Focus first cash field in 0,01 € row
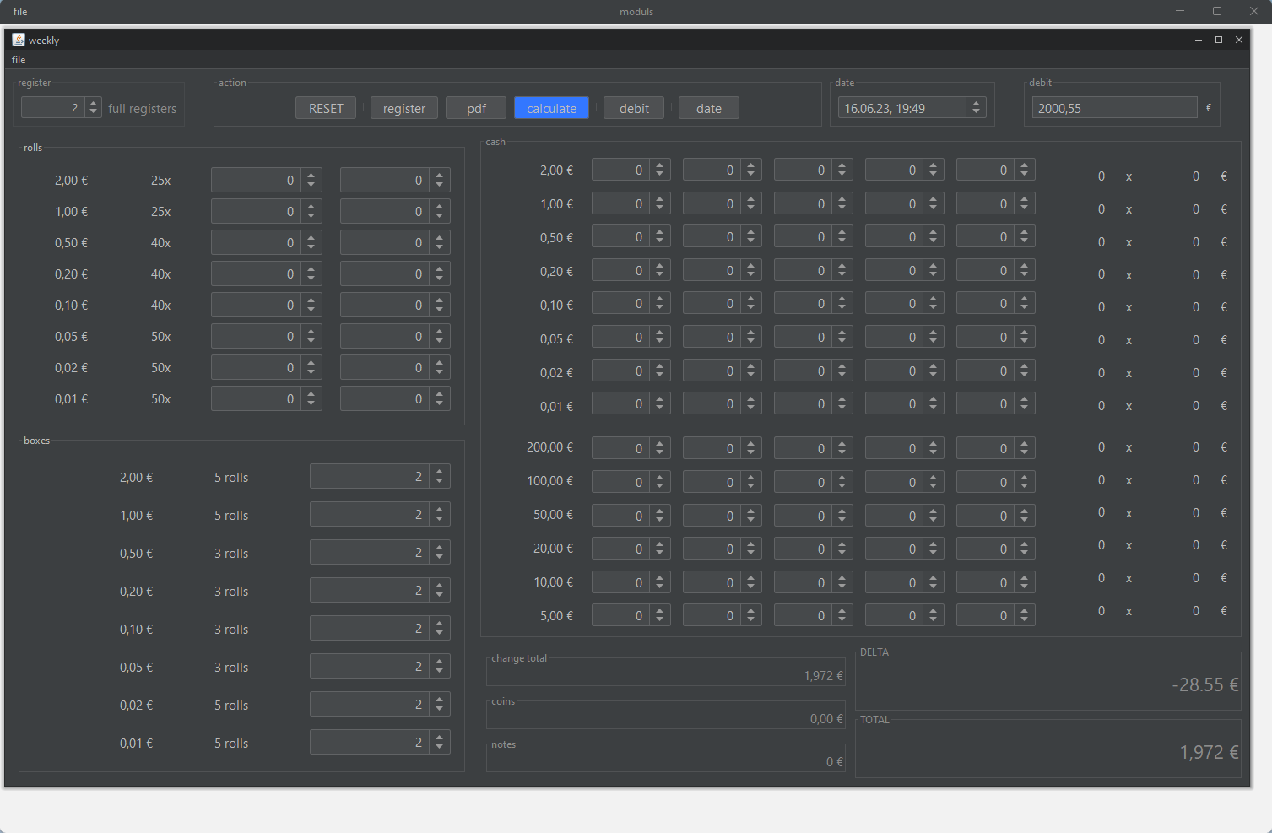Screen dimensions: 1272x833 click(620, 403)
